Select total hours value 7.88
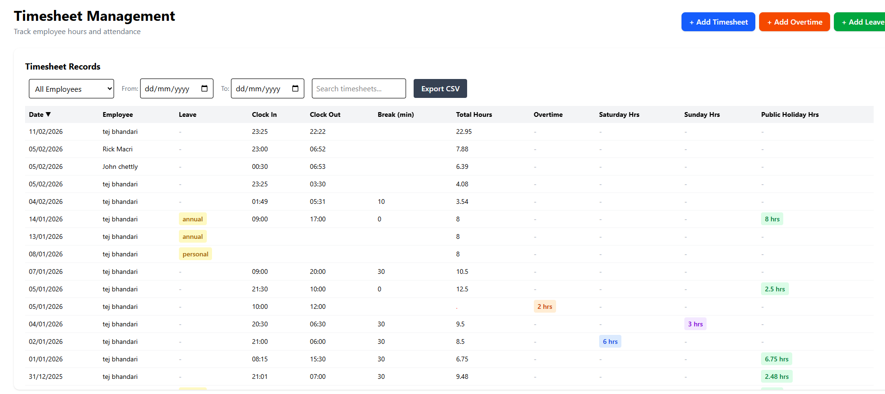 tap(462, 149)
